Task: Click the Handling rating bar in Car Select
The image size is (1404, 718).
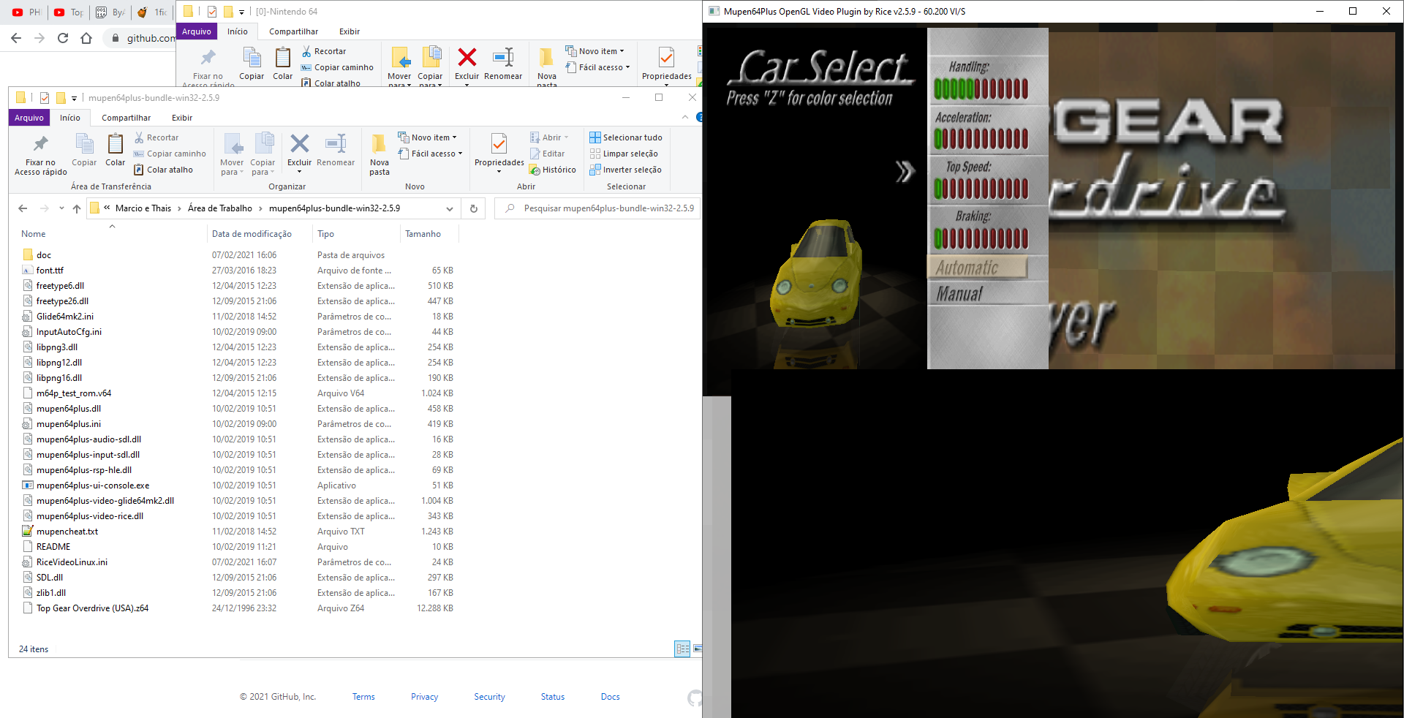Action: (980, 88)
